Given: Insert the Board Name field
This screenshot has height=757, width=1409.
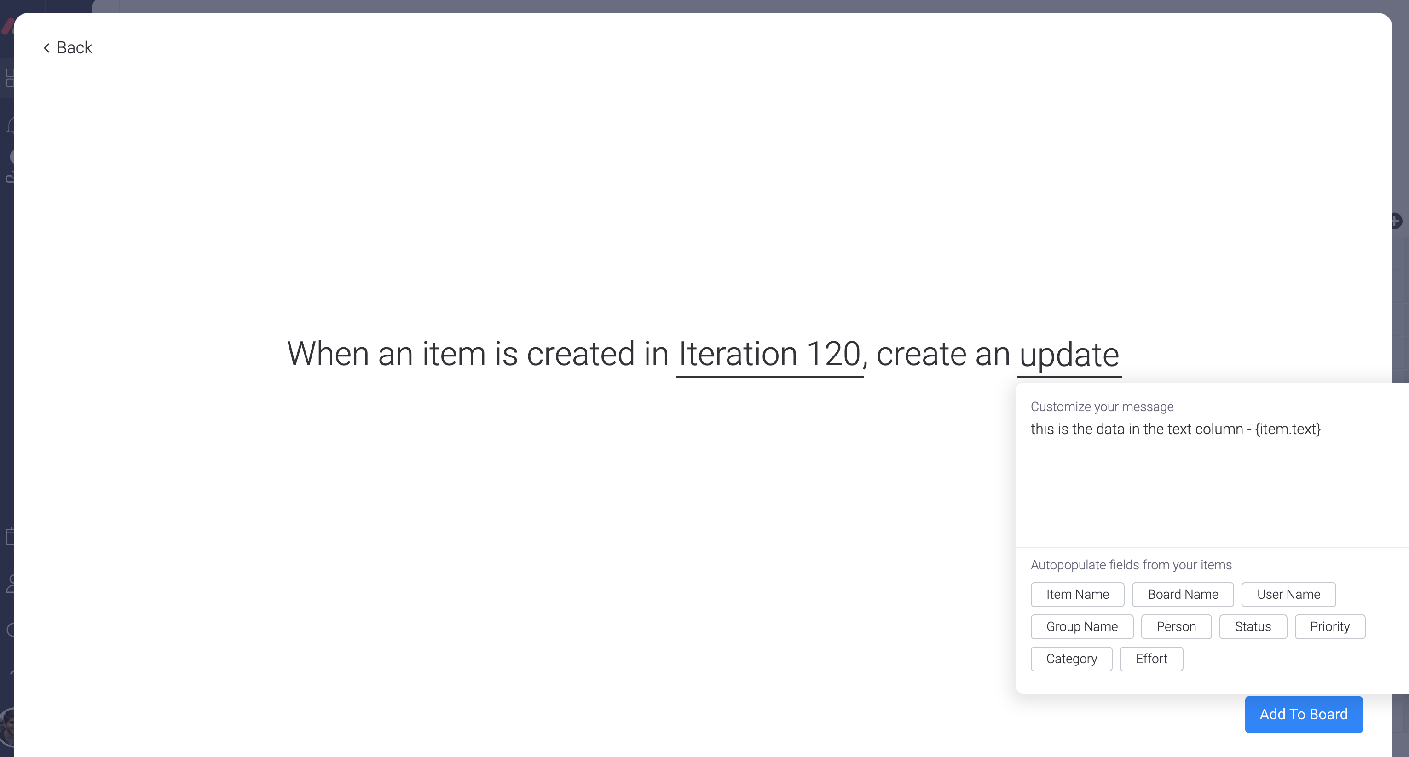Looking at the screenshot, I should pyautogui.click(x=1183, y=595).
